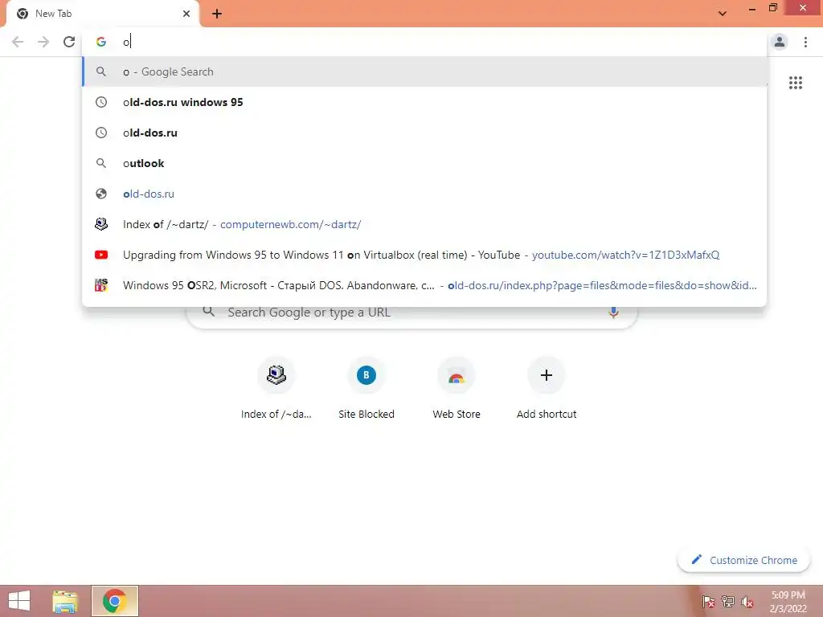
Task: Reload the page with the refresh icon
Action: pos(69,42)
